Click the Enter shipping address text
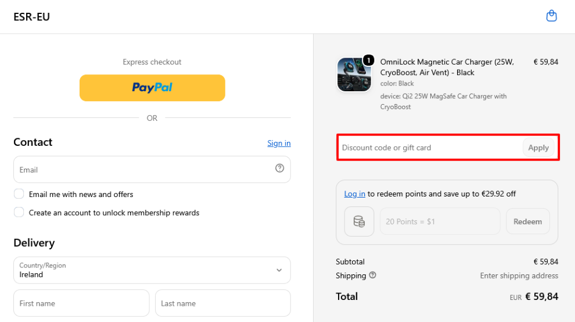This screenshot has width=575, height=322. click(519, 276)
